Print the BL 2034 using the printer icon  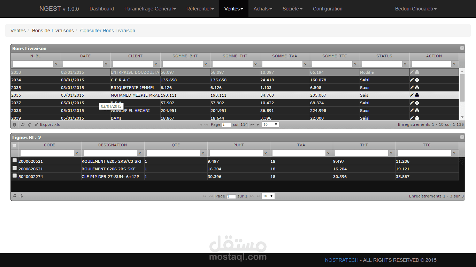pyautogui.click(x=417, y=80)
